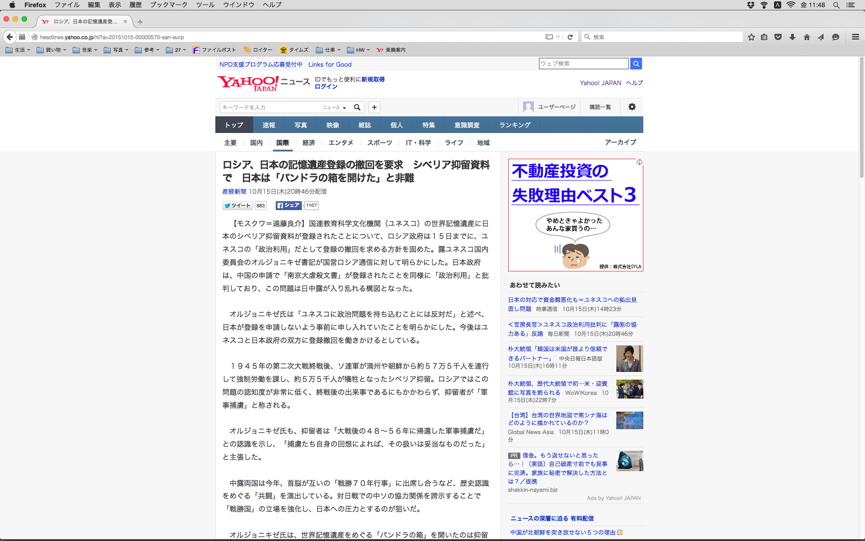This screenshot has width=865, height=541.
Task: Select the 経済 category tab
Action: [309, 142]
